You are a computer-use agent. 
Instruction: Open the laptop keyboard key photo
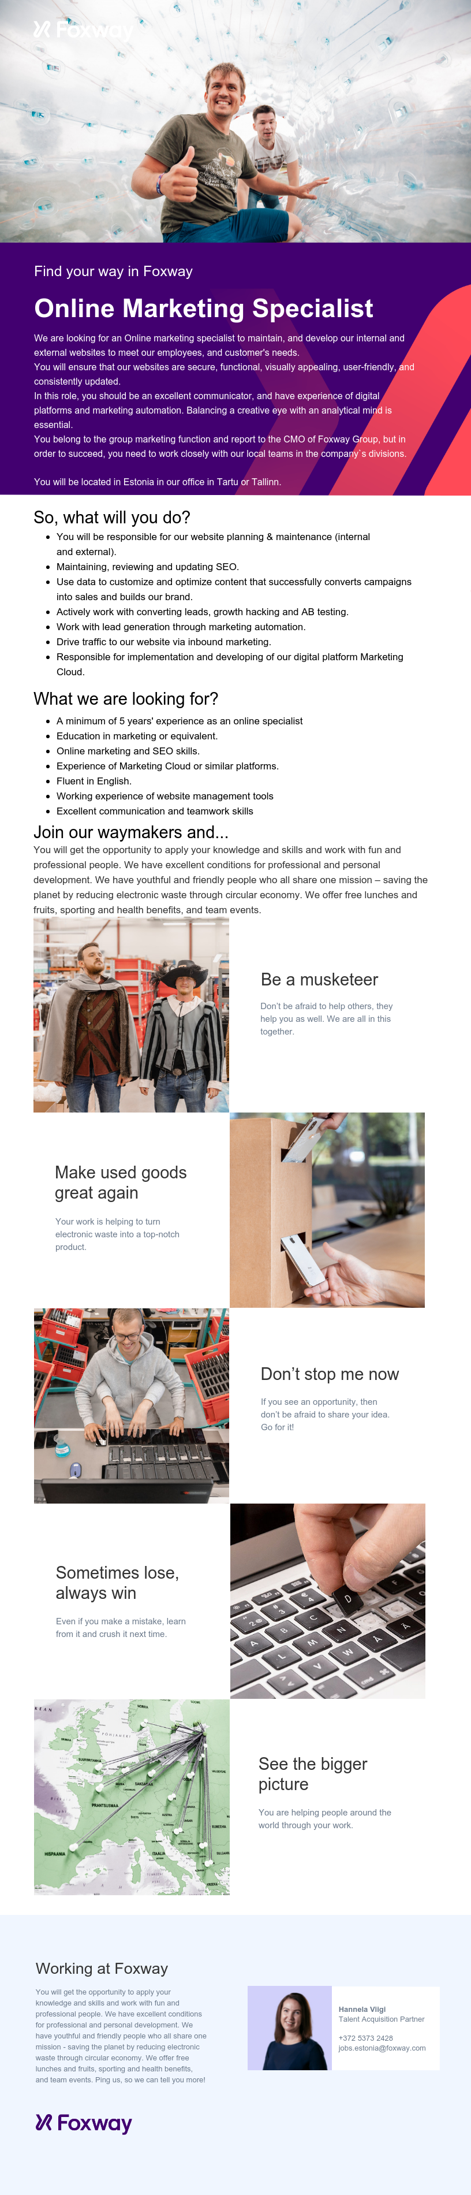327,1601
